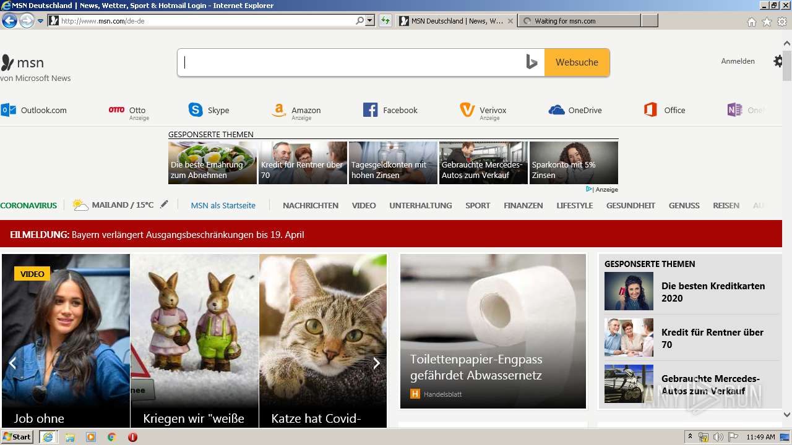The height and width of the screenshot is (445, 792).
Task: Open the Verivox shortcut
Action: pyautogui.click(x=483, y=111)
